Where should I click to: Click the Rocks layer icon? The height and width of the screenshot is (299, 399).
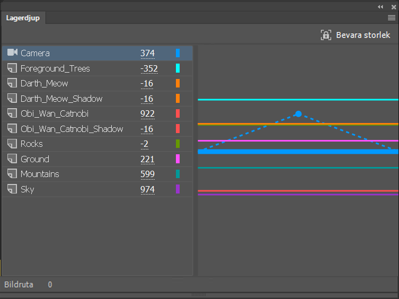tap(12, 144)
